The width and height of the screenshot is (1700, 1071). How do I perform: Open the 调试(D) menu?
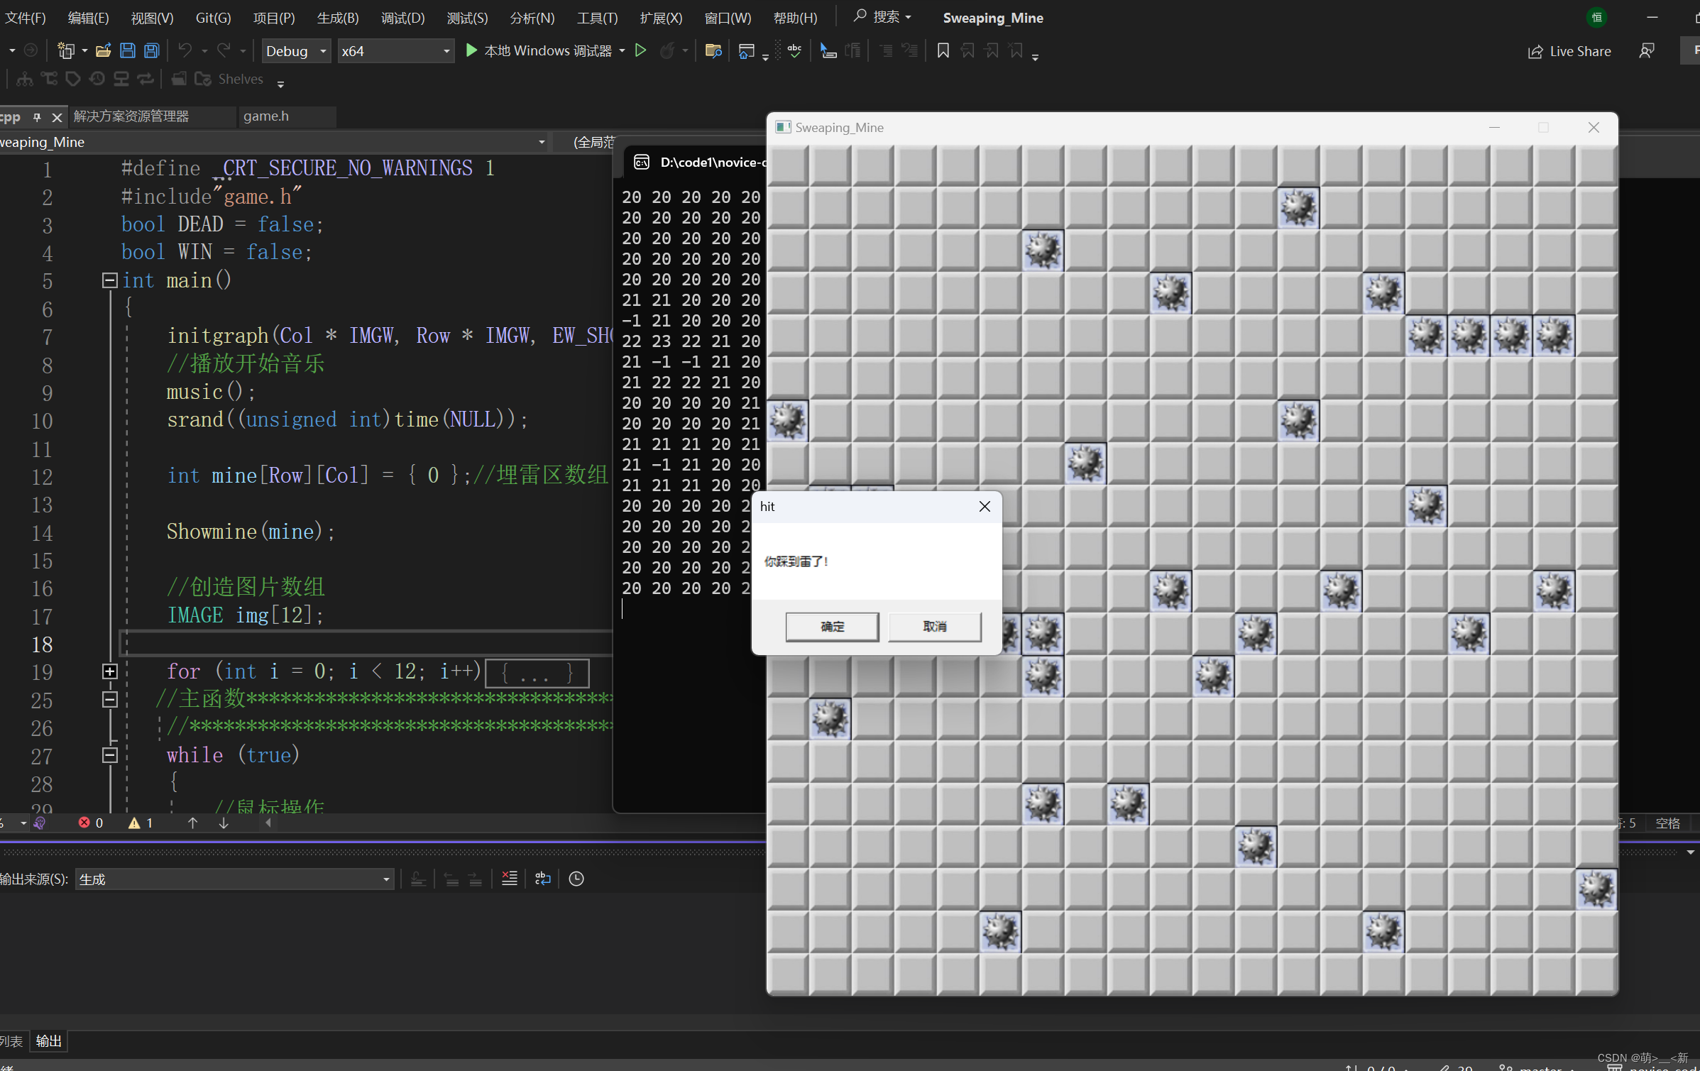(x=402, y=18)
